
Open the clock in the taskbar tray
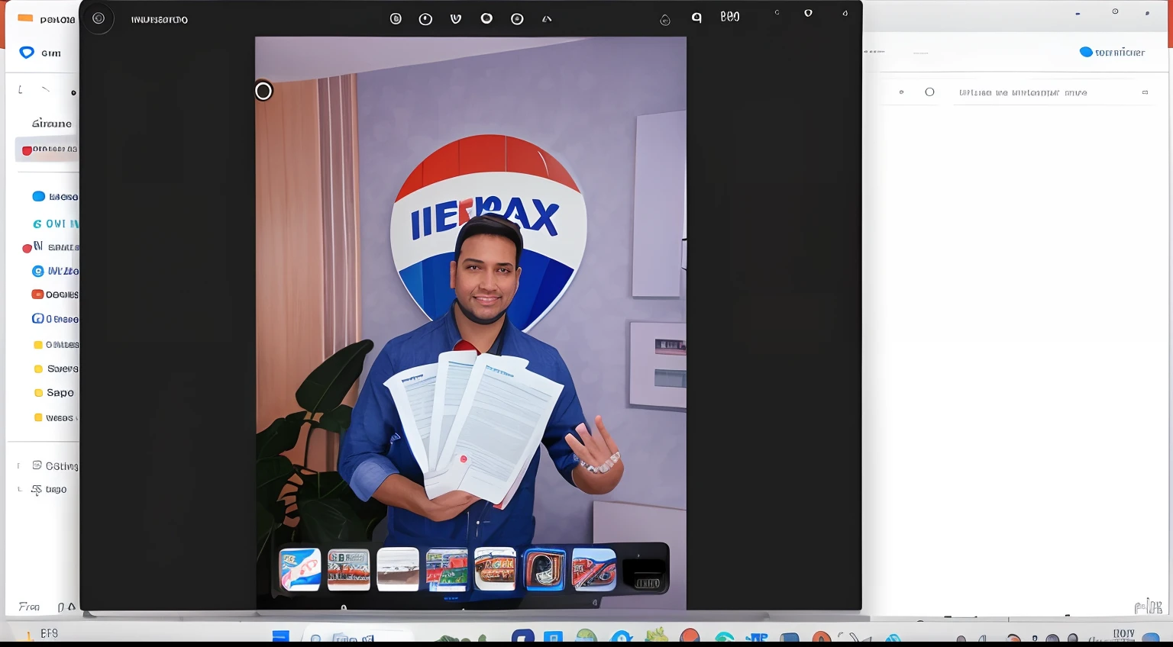[x=1123, y=635]
